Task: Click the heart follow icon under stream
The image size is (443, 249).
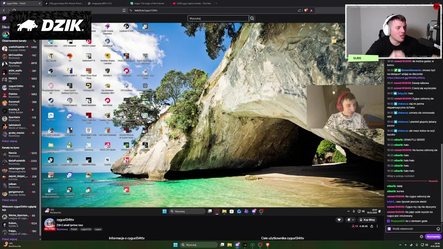Action: point(339,220)
